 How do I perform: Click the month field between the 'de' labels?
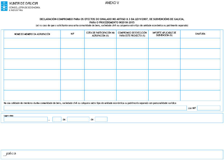pyautogui.click(x=78, y=119)
